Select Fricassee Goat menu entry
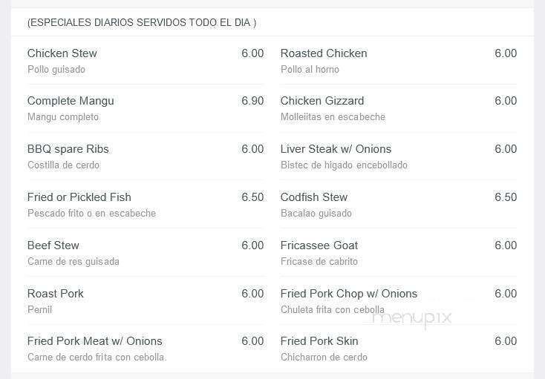 [319, 245]
